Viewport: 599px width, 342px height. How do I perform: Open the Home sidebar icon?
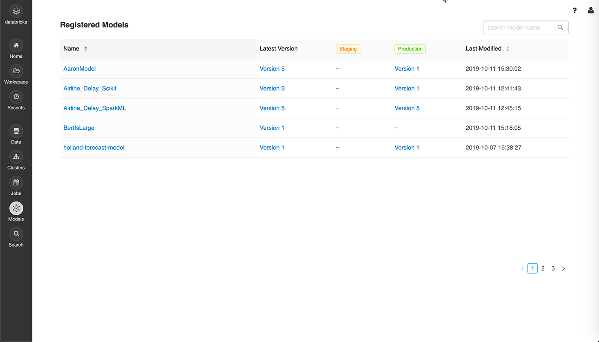[16, 45]
